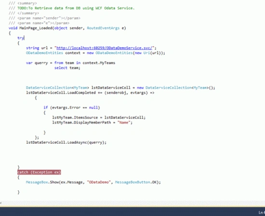The image size is (265, 216).
Task: Click the "Name" string literal
Action: [124, 122]
